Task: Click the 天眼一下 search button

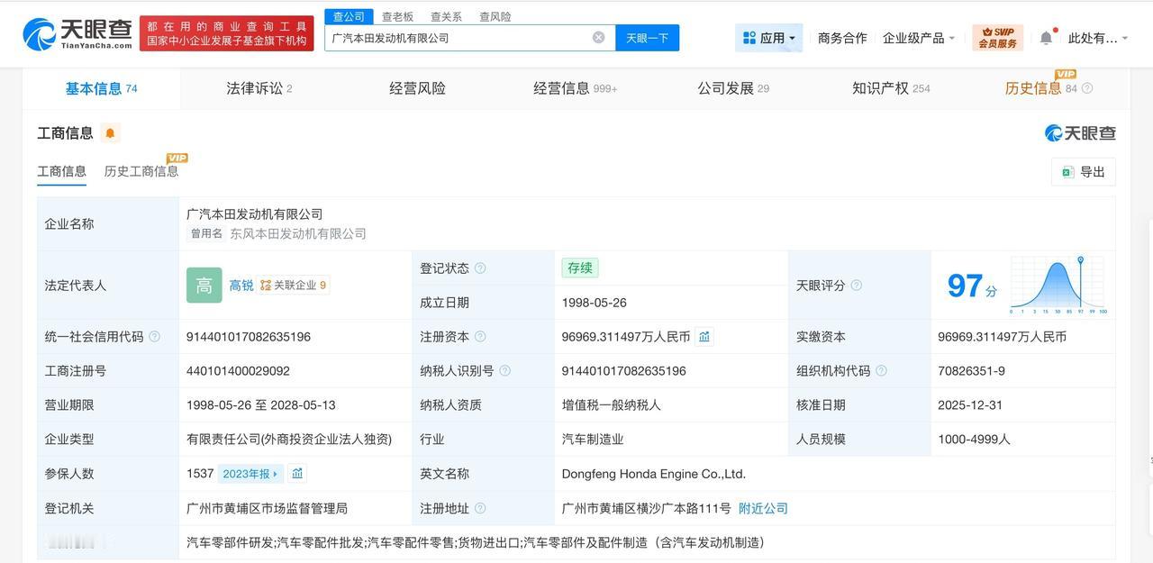Action: coord(647,38)
